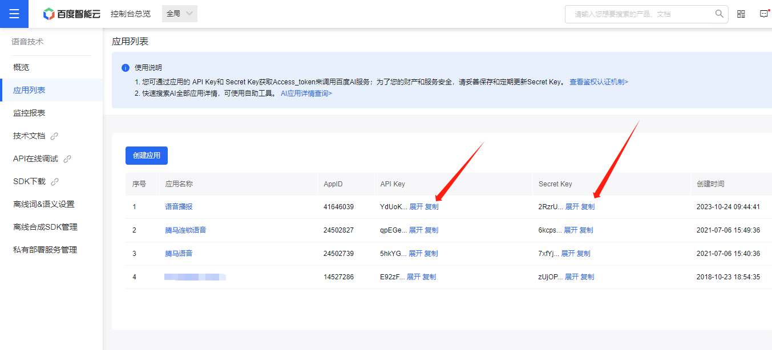Screen dimensions: 772x350
Task: Expand the Secret Key for 语音播报
Action: click(572, 207)
